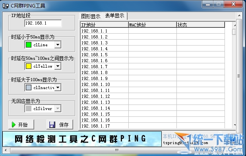Select row 192.168.1.7
The height and width of the screenshot is (156, 246).
click(x=153, y=67)
